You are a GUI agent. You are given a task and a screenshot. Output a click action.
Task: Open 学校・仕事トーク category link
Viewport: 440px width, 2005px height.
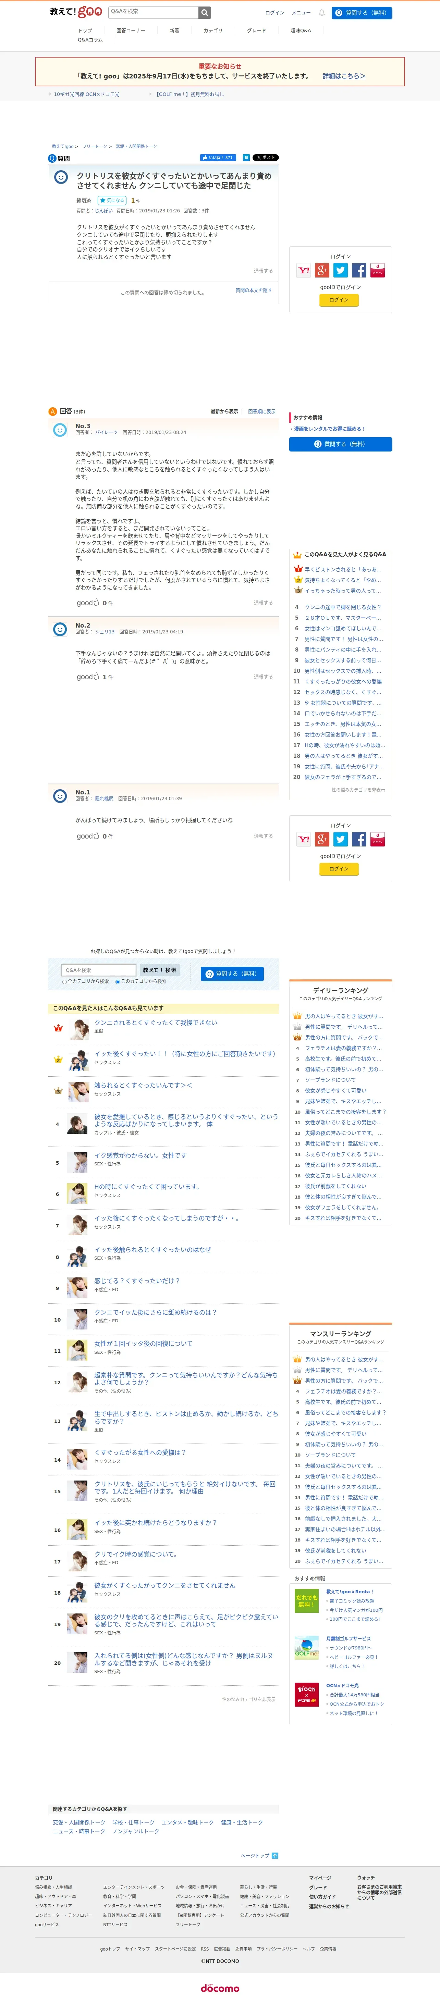pyautogui.click(x=133, y=1822)
